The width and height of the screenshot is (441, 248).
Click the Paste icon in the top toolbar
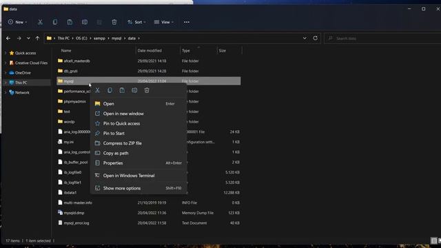point(70,22)
